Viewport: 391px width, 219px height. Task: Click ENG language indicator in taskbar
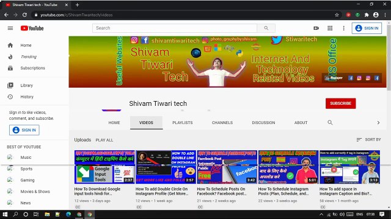point(359,214)
